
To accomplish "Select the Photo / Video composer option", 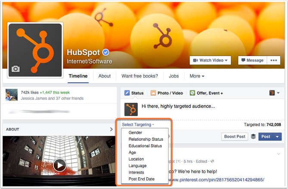I will (x=167, y=93).
